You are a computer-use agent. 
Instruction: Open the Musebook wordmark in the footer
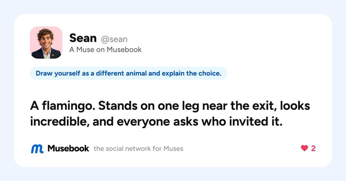tap(68, 149)
